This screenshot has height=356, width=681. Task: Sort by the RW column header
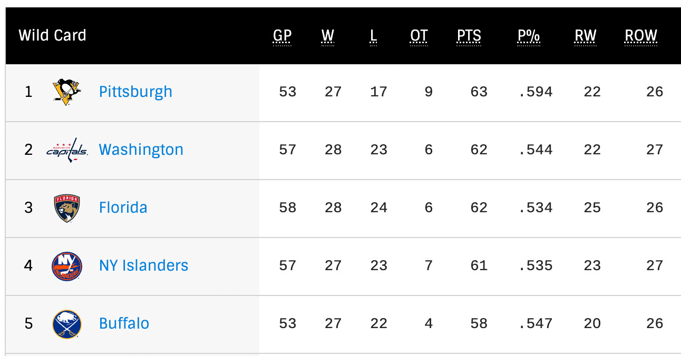[585, 36]
